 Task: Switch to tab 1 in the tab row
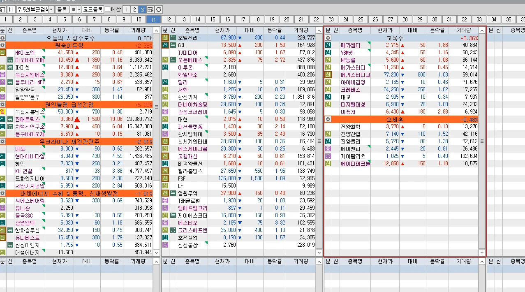[6, 19]
